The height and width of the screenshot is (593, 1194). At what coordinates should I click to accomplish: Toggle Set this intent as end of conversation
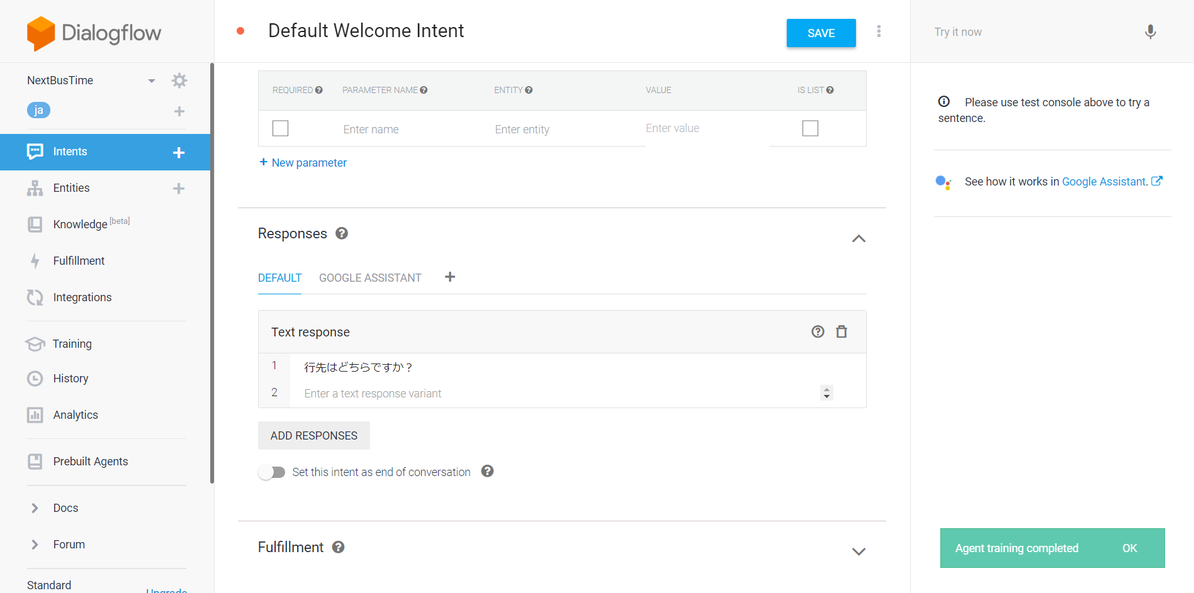pos(272,472)
